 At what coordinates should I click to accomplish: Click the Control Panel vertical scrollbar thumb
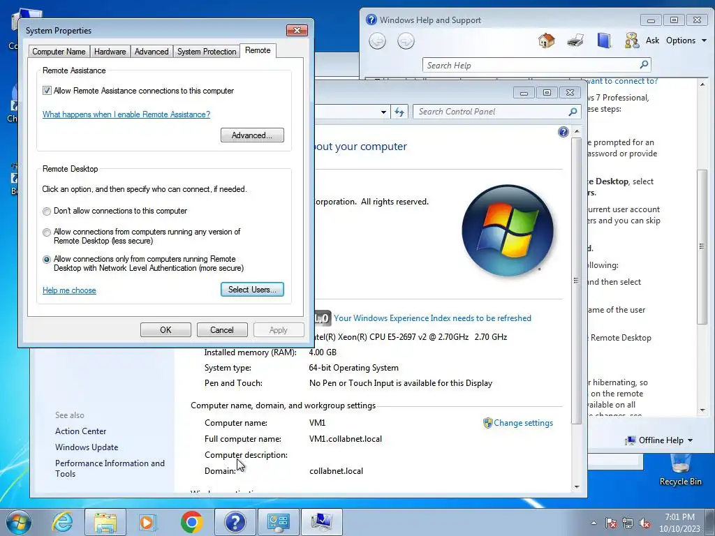pyautogui.click(x=576, y=281)
